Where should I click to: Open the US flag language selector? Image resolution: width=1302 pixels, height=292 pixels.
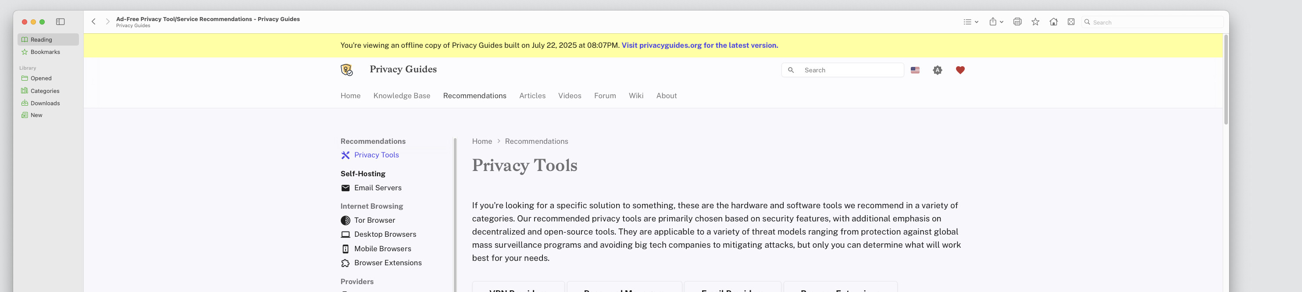tap(915, 70)
